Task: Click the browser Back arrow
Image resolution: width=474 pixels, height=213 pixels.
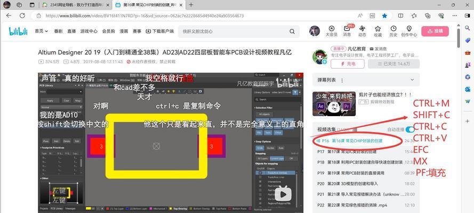Action: click(9, 15)
